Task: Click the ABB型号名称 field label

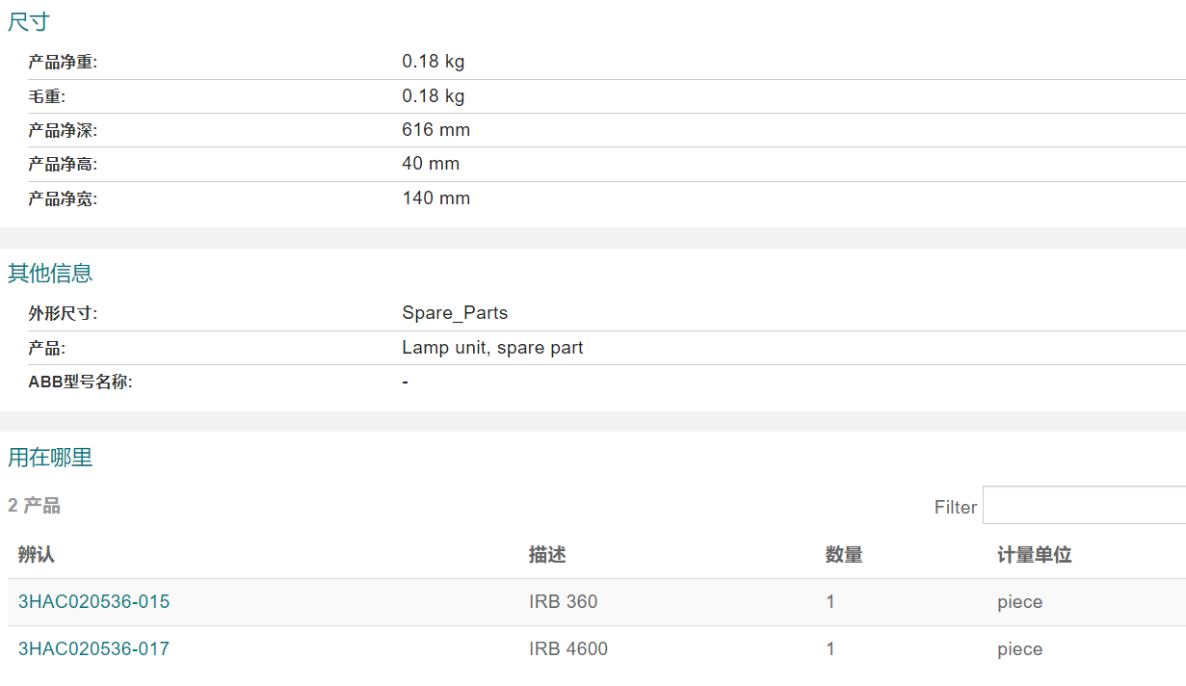Action: tap(80, 383)
